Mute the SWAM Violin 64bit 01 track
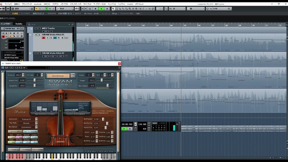 [x=36, y=35]
